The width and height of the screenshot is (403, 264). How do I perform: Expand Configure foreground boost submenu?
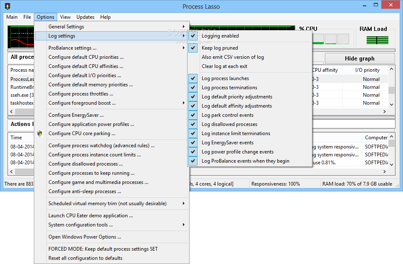click(x=112, y=103)
